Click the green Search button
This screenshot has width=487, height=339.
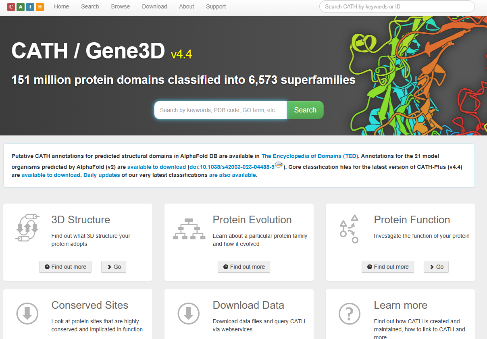coord(305,110)
